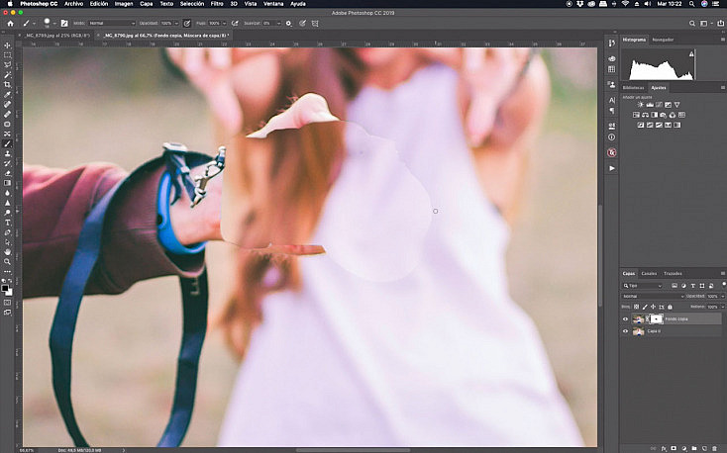The width and height of the screenshot is (727, 453).
Task: Hide the Fondo copia layer
Action: click(x=625, y=319)
